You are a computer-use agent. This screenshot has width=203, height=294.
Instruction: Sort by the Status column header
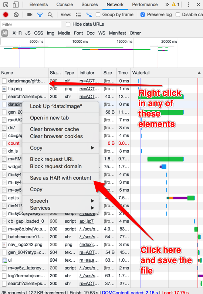pyautogui.click(x=56, y=73)
